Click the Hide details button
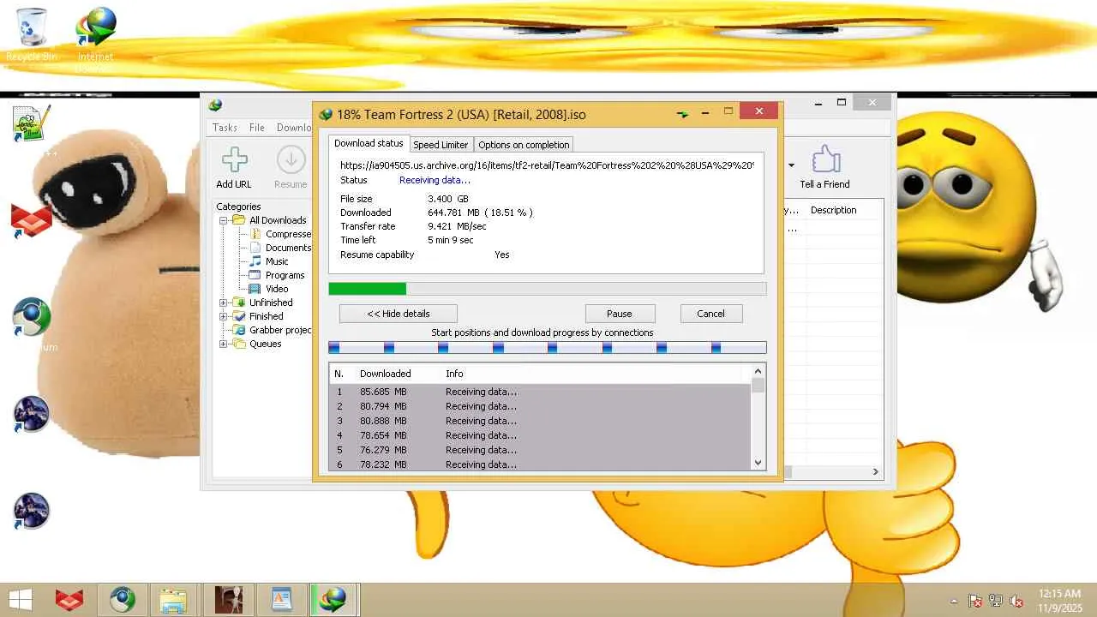This screenshot has height=617, width=1097. [399, 314]
